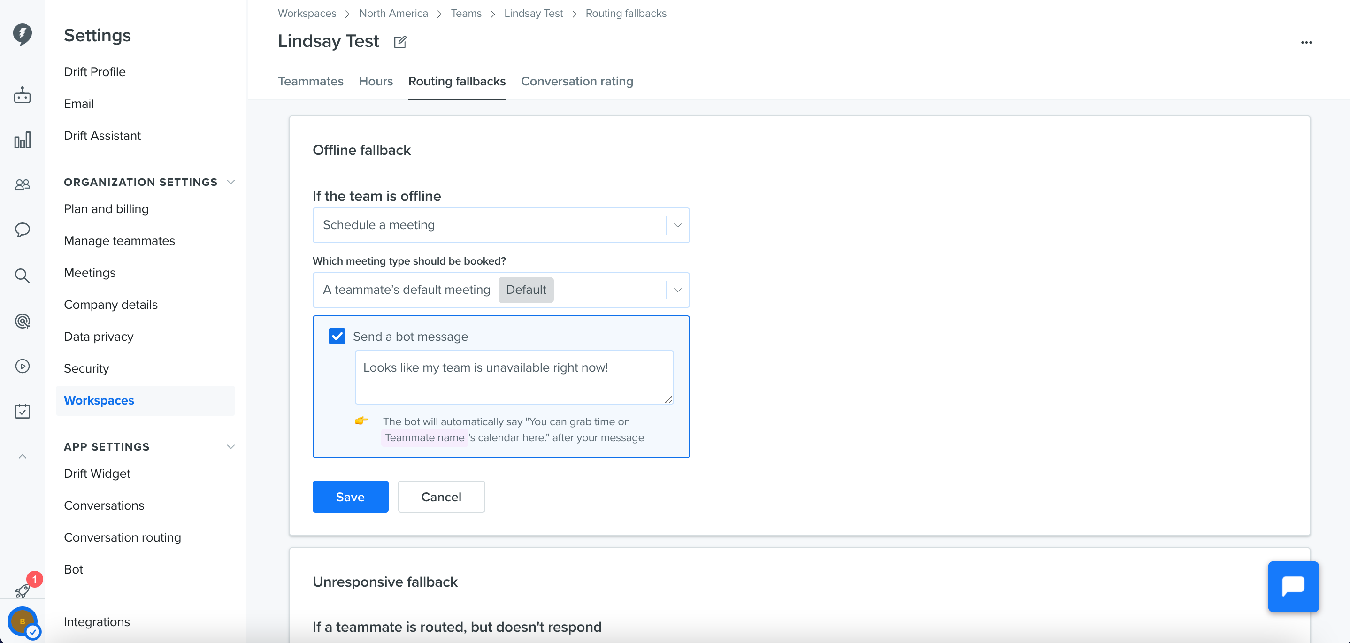Go to Workspaces breadcrumb link

(307, 13)
